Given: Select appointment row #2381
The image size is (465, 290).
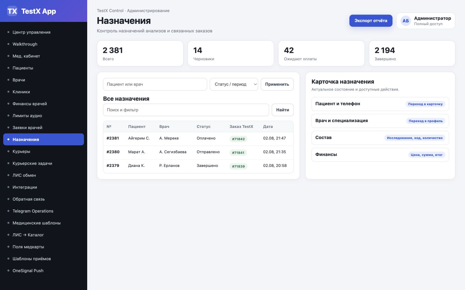Looking at the screenshot, I should pos(198,139).
